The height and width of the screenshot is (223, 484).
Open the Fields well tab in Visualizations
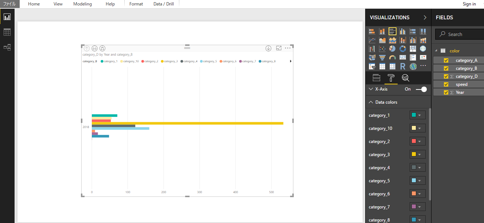click(376, 77)
